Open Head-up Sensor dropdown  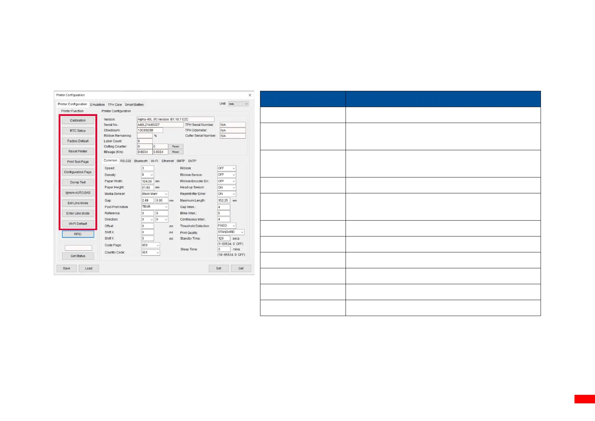coord(226,188)
